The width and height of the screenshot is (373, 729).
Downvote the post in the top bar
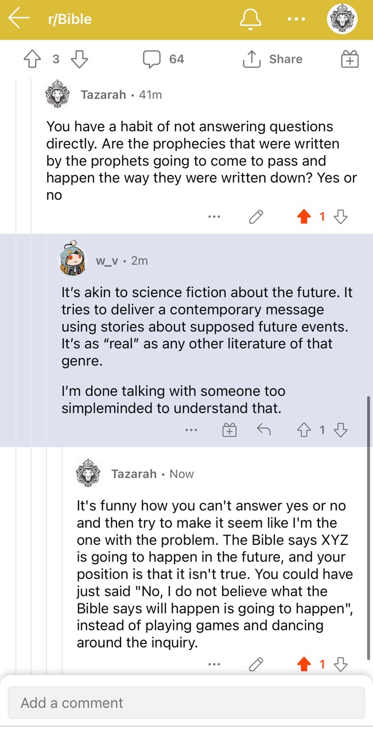tap(79, 59)
